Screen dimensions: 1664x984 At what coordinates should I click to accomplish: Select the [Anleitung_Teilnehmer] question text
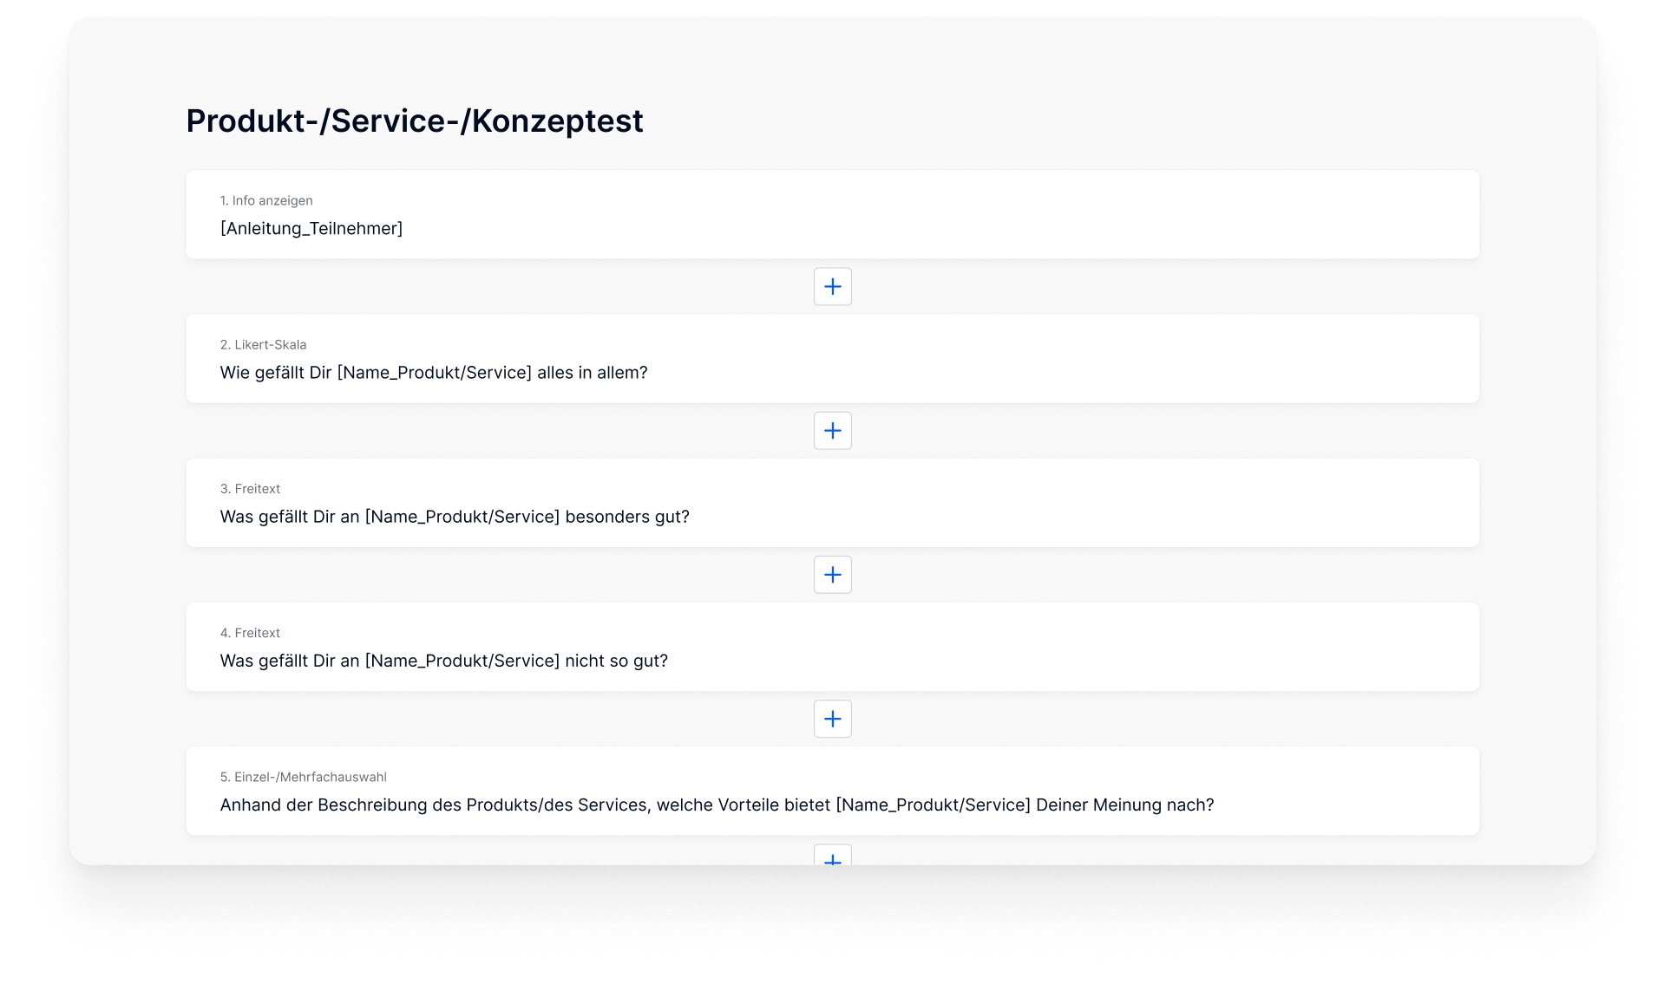point(311,228)
